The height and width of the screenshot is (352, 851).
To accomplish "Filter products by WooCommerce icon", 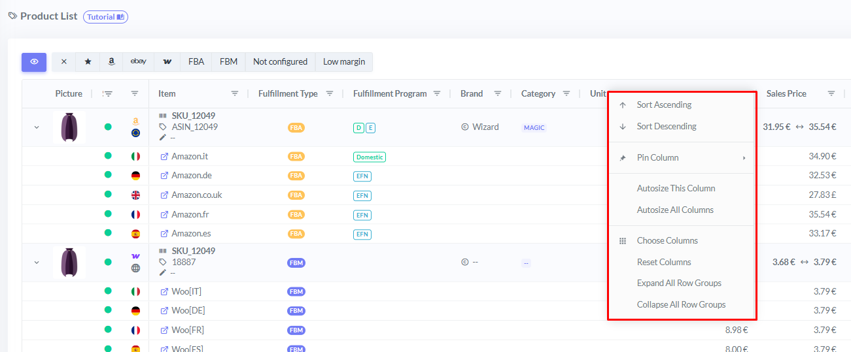I will tap(167, 62).
